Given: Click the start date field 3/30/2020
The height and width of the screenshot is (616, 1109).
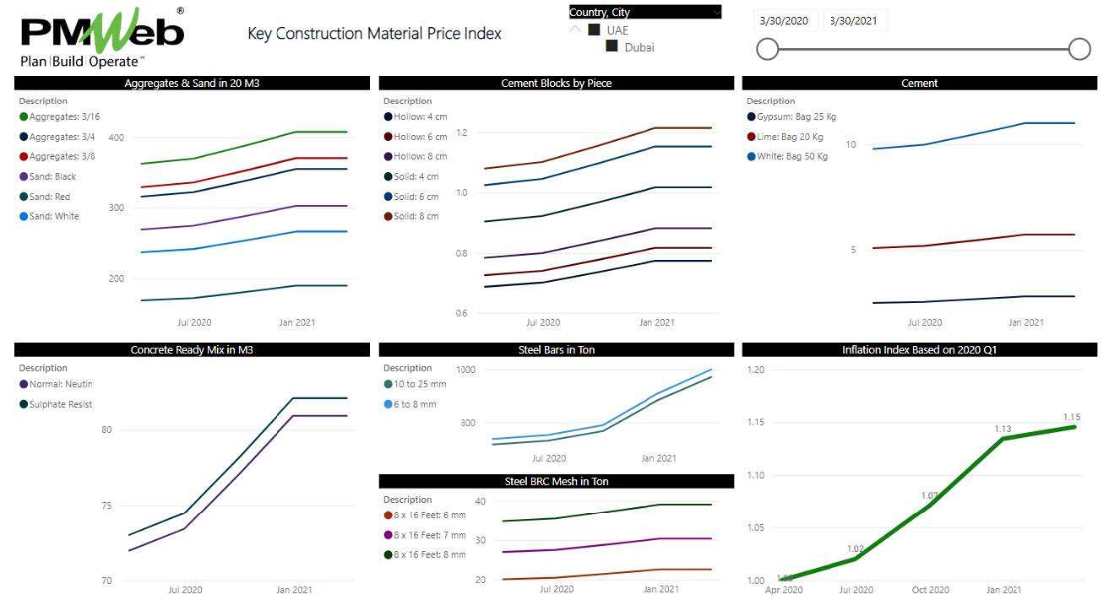Looking at the screenshot, I should click(x=784, y=21).
